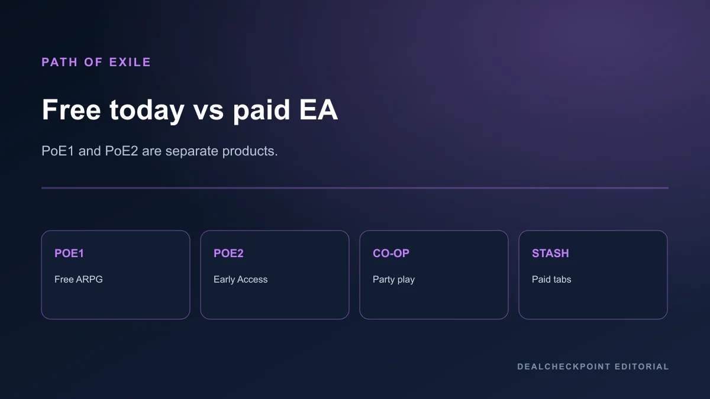Open the POE2 card title
Screen dimensions: 710x399
228,253
